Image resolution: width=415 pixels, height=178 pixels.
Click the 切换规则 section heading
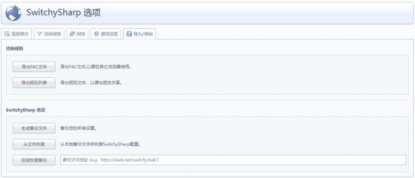(x=15, y=49)
